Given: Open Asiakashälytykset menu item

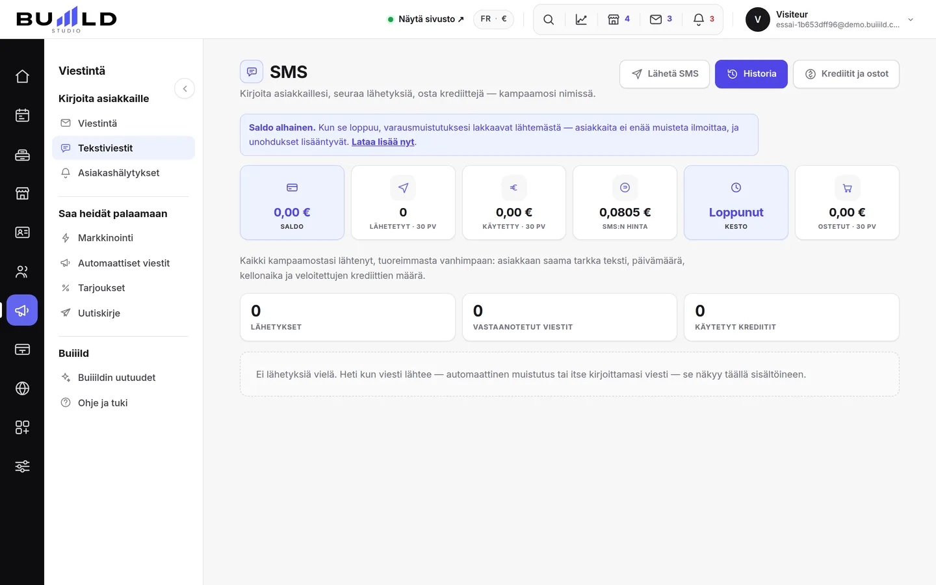Looking at the screenshot, I should [123, 172].
